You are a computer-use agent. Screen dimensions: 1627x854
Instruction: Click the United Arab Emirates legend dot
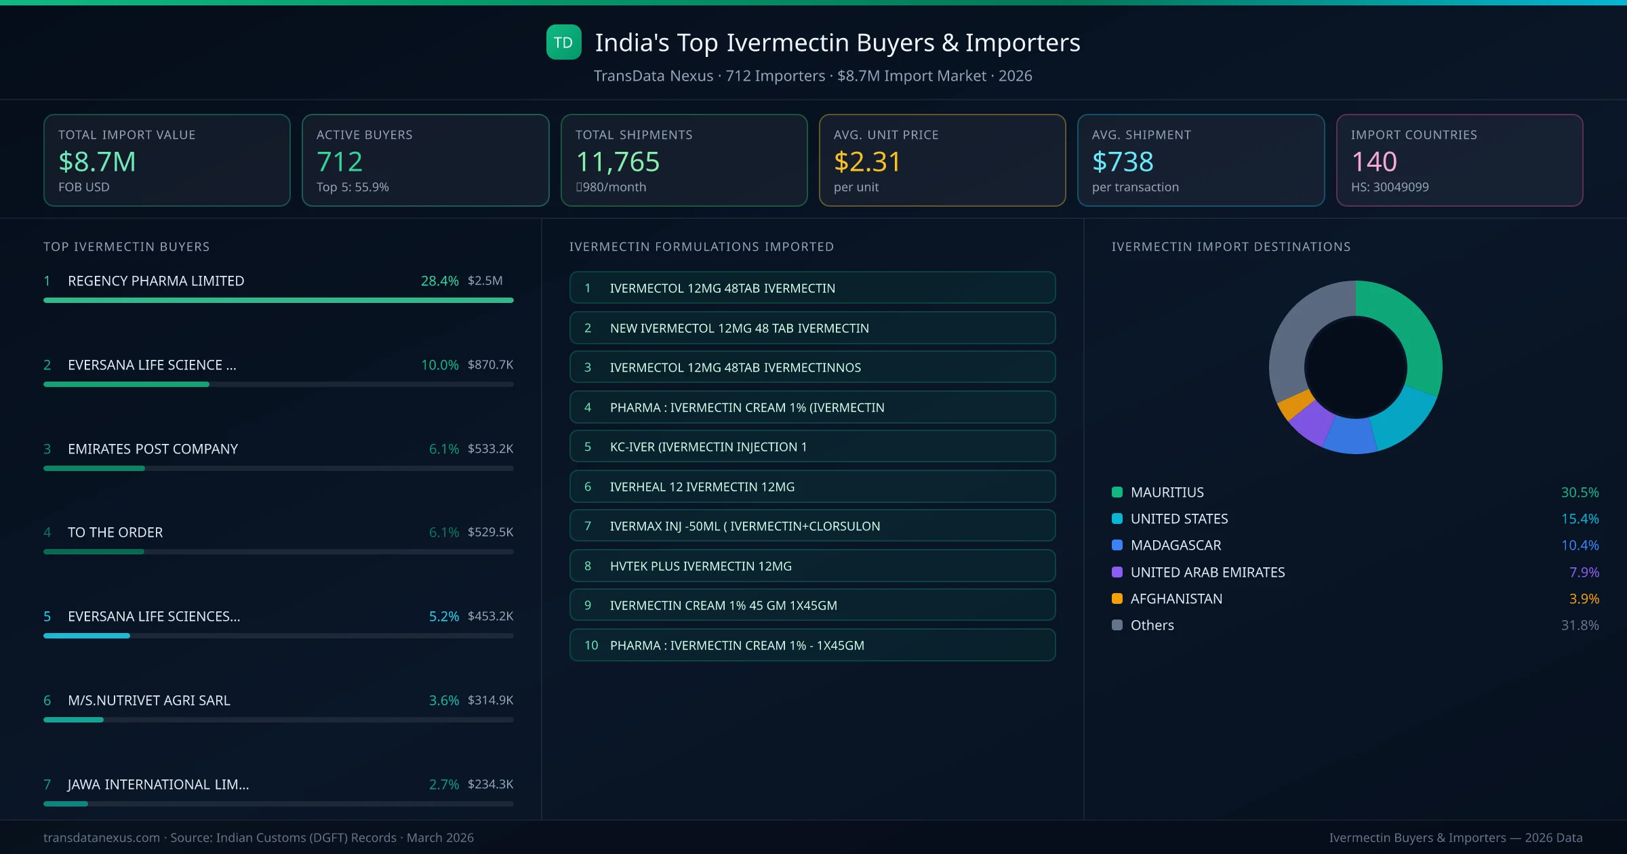pos(1116,572)
